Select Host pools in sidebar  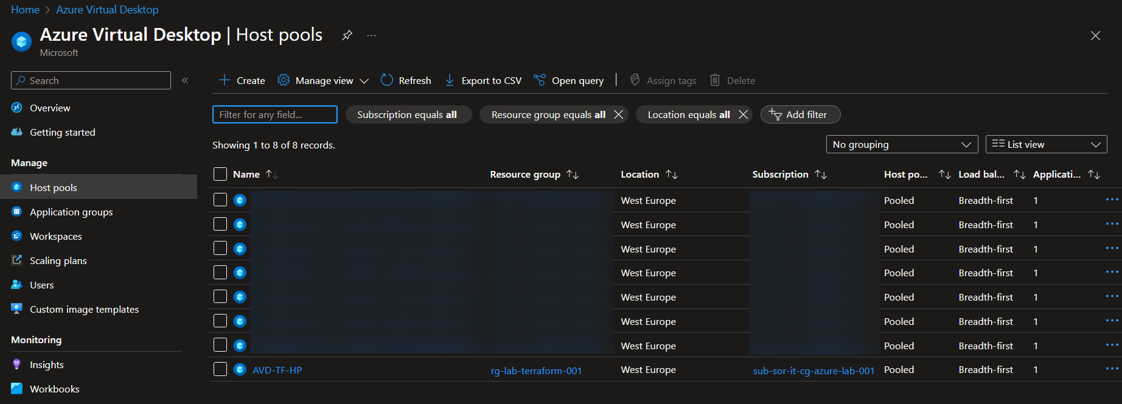(99, 187)
